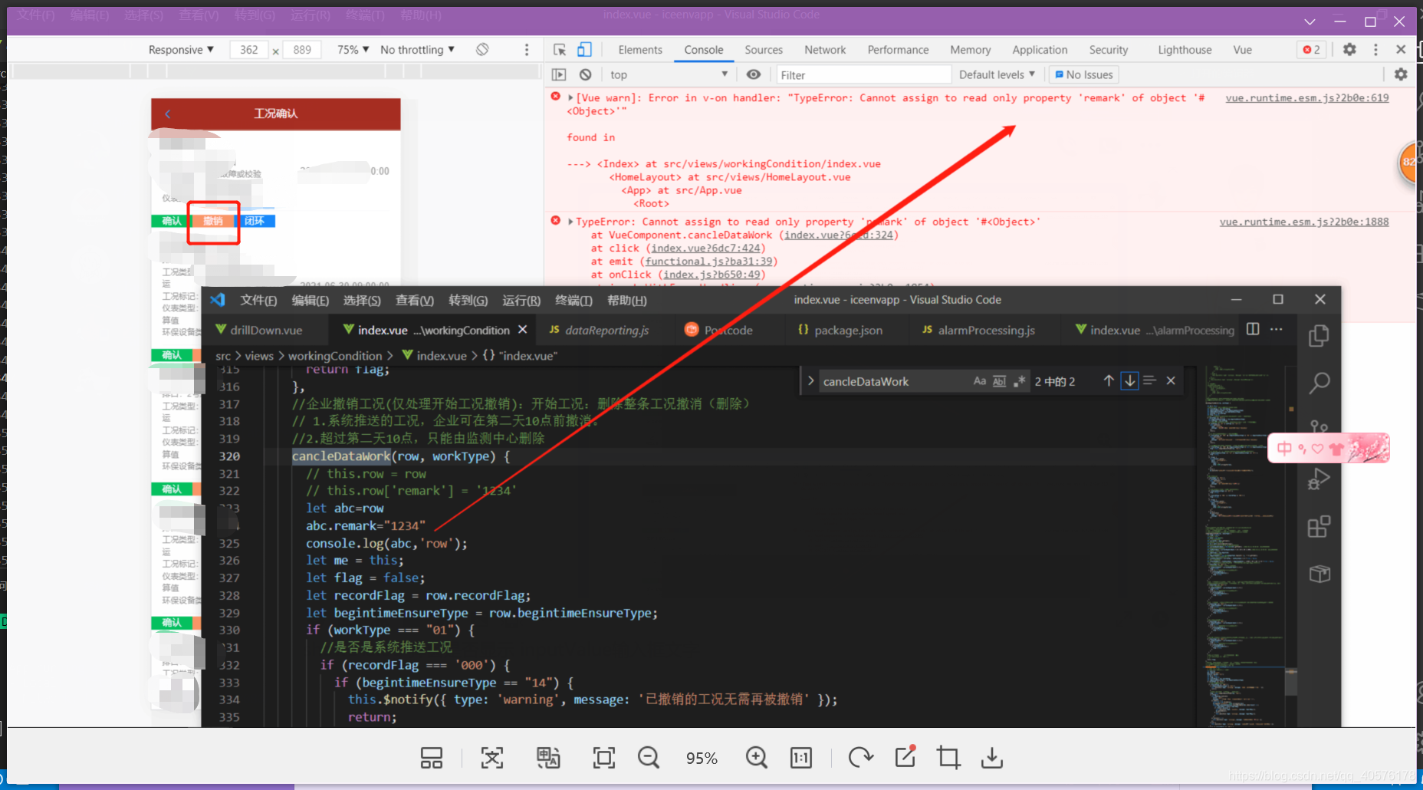
Task: Open functional.js?ba31:39 stack trace link
Action: point(708,262)
